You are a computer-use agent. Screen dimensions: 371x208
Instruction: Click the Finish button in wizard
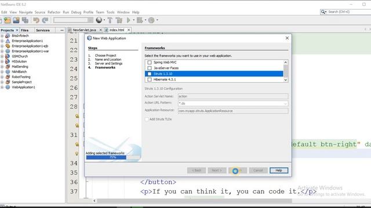click(238, 170)
